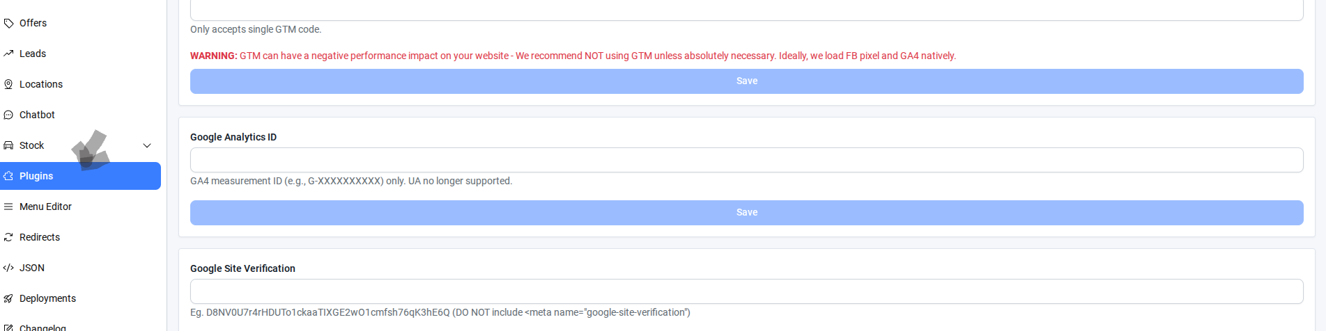Viewport: 1326px width, 331px height.
Task: Click the Chatbot speech bubble icon
Action: click(8, 115)
